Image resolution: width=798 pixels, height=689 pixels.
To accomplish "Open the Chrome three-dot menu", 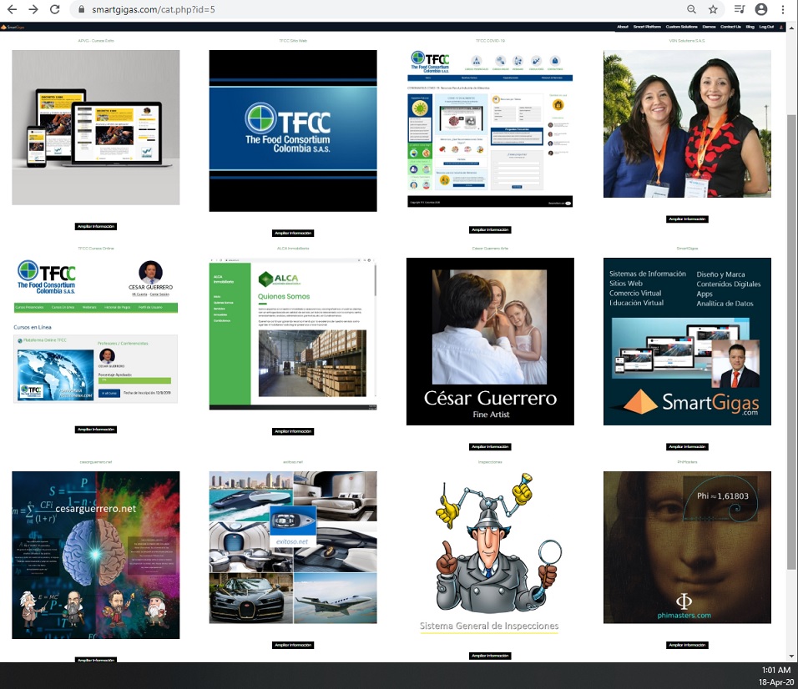I will (783, 9).
